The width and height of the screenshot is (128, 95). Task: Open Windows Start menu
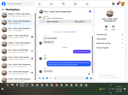point(2,89)
